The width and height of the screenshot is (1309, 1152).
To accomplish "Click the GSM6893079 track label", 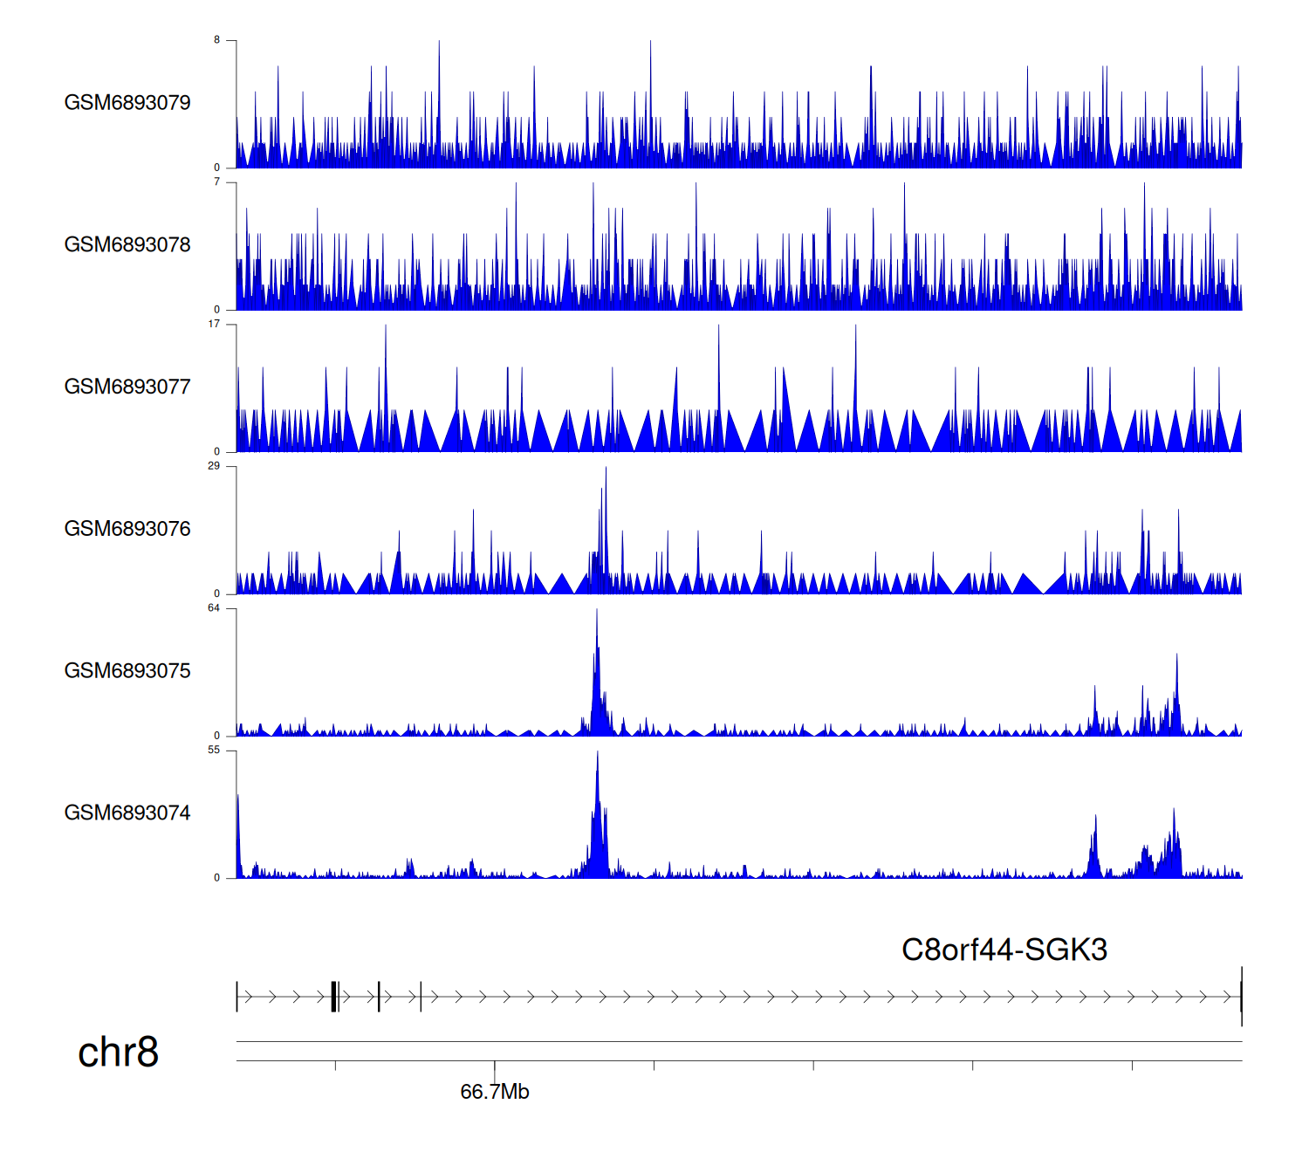I will (127, 103).
